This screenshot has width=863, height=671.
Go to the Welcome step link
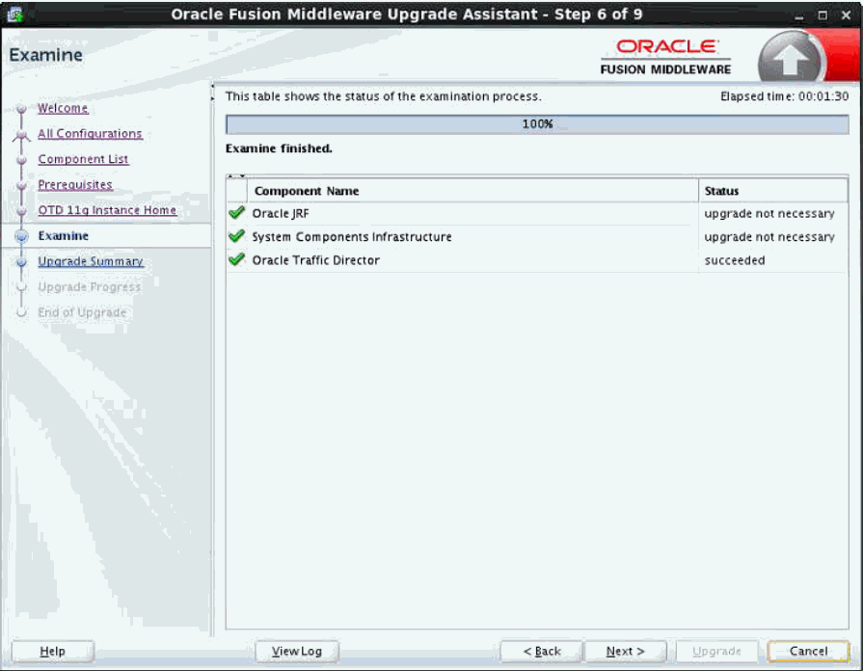(x=63, y=108)
